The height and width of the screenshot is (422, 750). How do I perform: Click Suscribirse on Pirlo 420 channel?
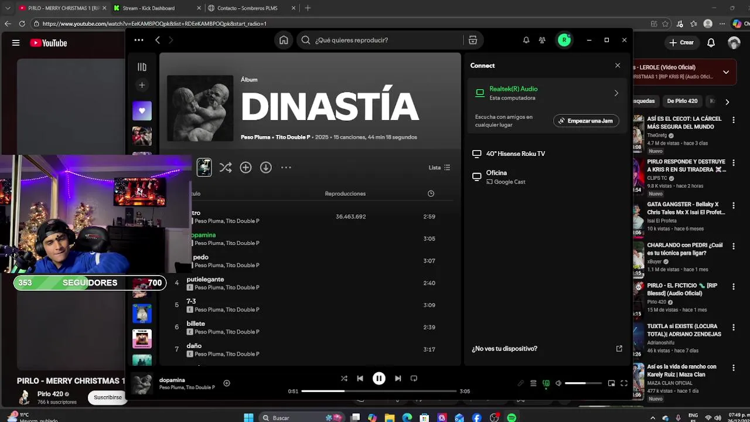tap(108, 397)
